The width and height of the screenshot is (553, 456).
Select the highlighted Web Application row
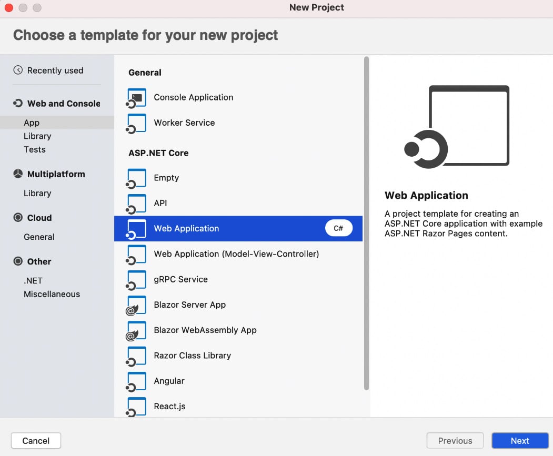click(238, 229)
